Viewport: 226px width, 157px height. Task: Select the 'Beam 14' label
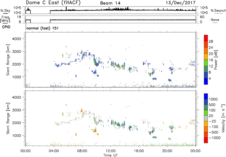[x=110, y=3]
